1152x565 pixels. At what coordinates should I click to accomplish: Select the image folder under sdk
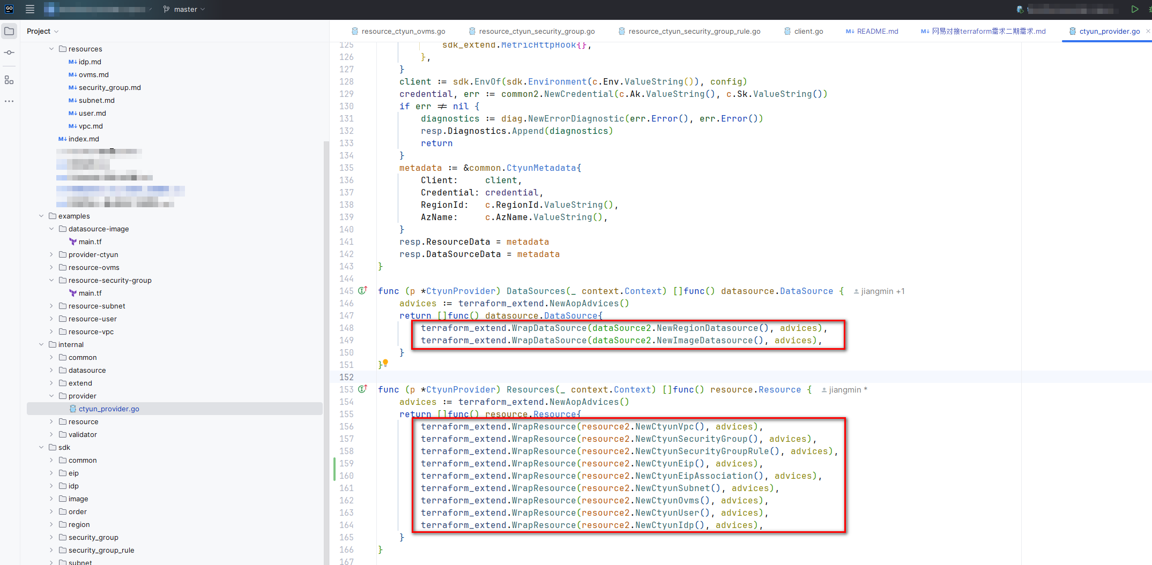pos(78,499)
